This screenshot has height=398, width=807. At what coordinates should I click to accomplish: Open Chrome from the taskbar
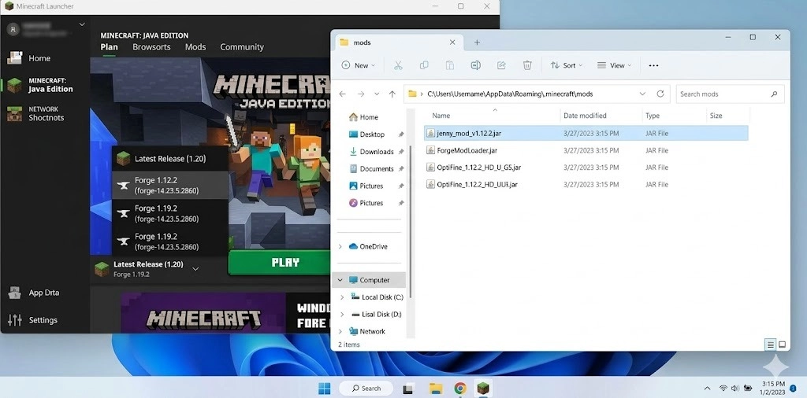[460, 389]
